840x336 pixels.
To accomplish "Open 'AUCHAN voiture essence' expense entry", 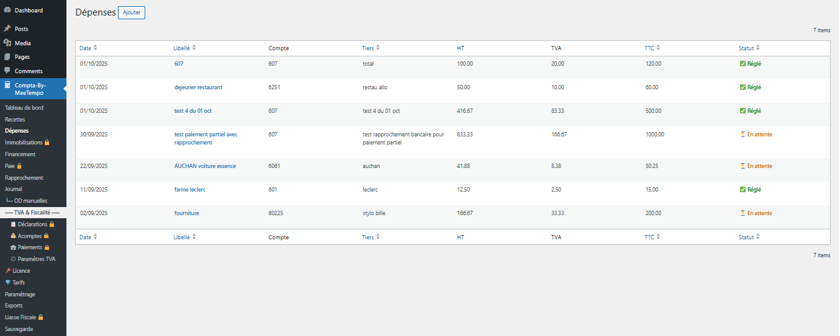I will tap(205, 166).
